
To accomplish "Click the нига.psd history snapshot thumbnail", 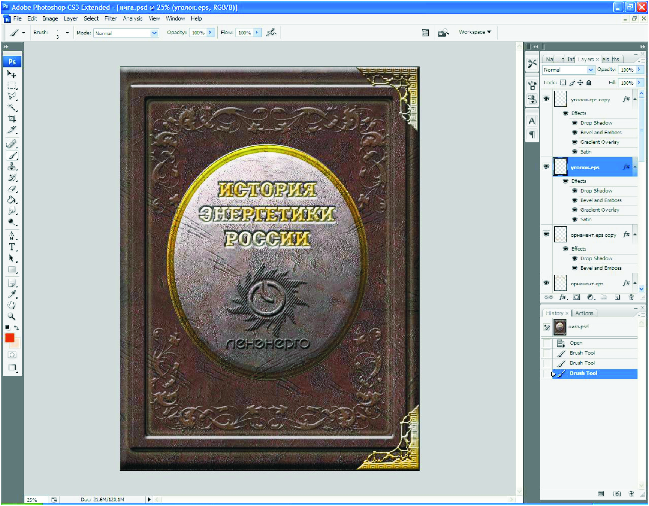I will tap(560, 327).
